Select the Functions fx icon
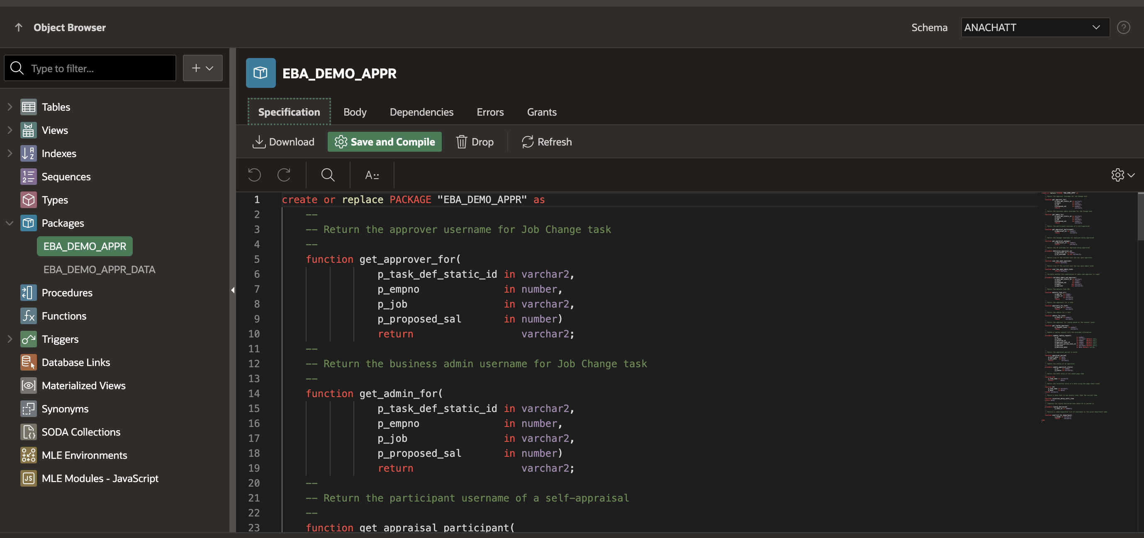1144x538 pixels. [28, 315]
